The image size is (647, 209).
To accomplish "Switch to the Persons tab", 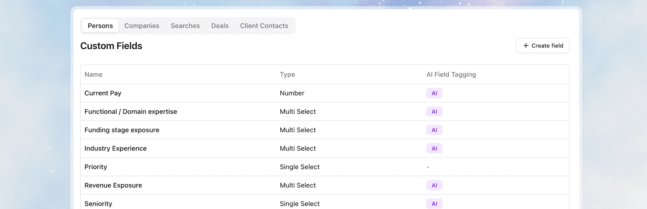I will coord(100,26).
